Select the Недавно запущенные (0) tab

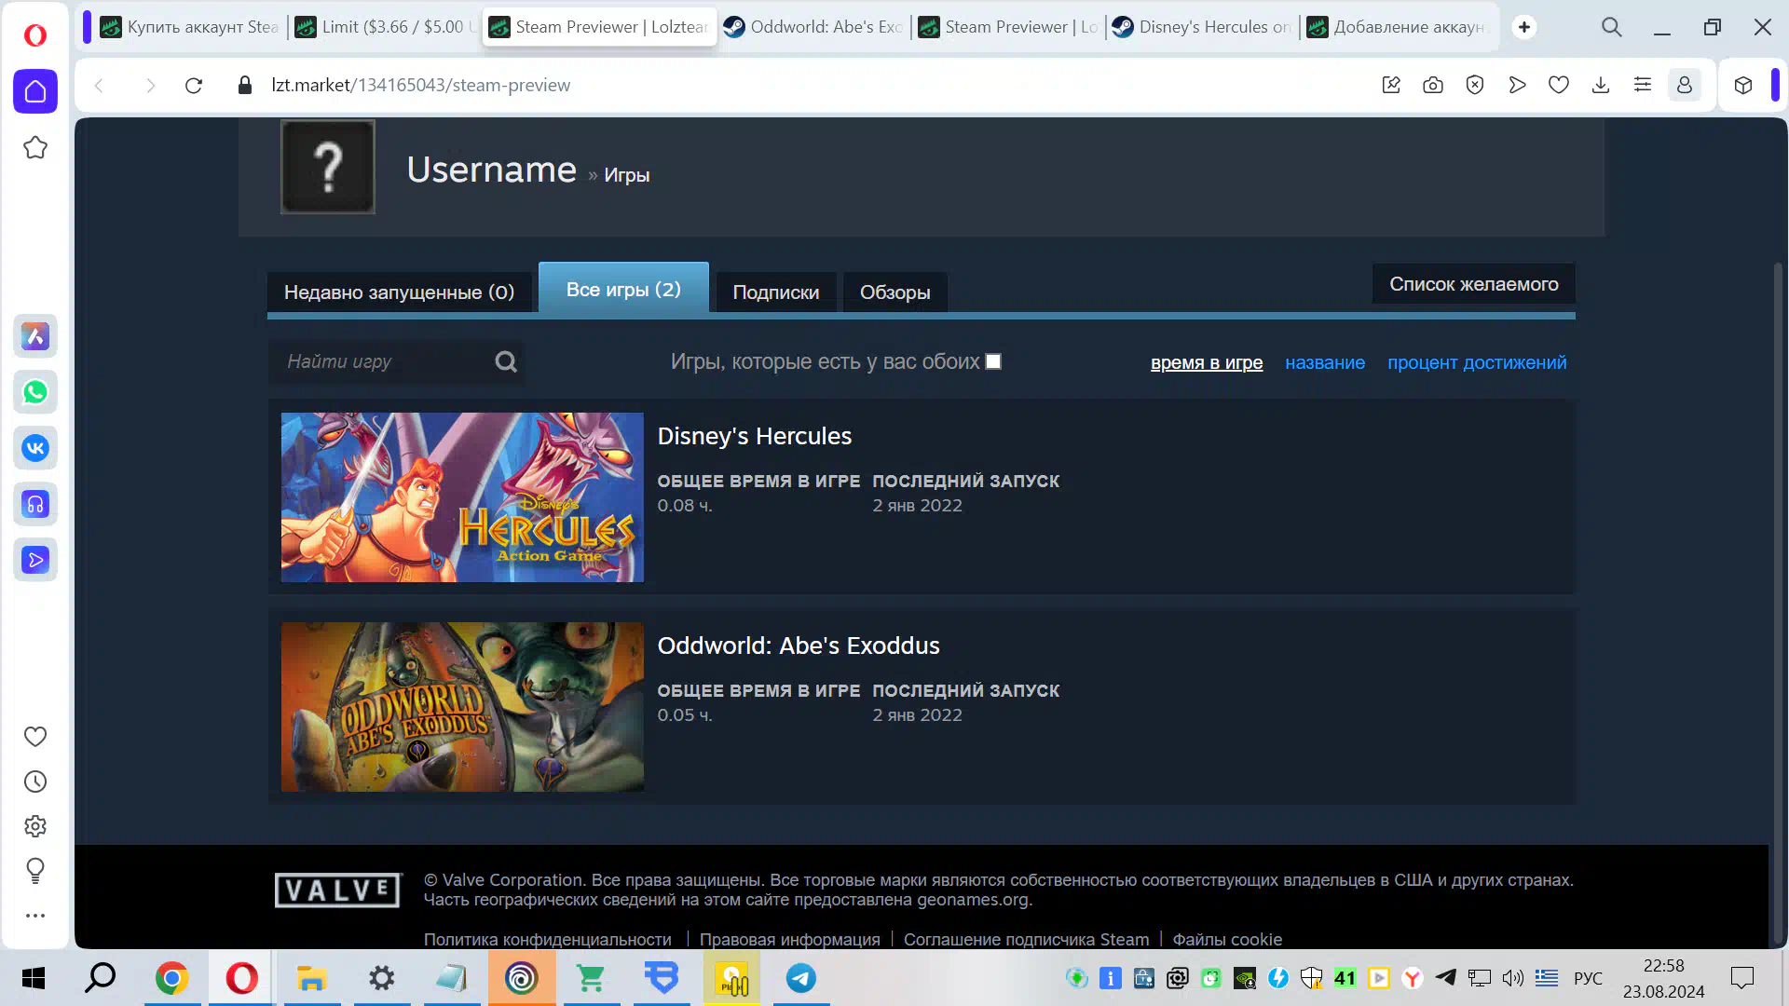399,292
